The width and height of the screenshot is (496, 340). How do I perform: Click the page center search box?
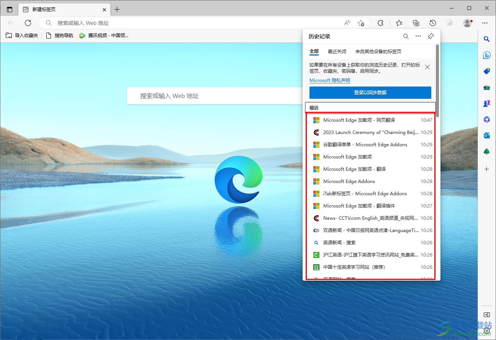coord(214,96)
